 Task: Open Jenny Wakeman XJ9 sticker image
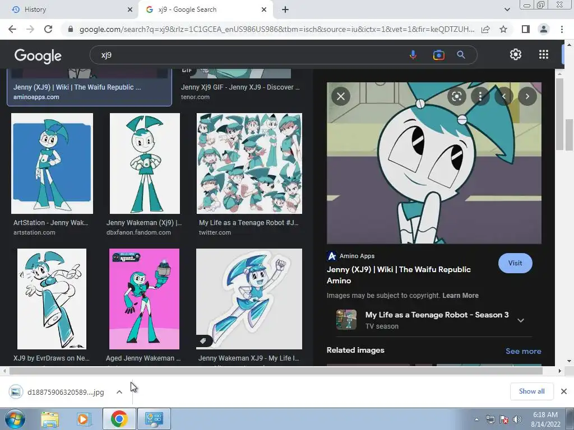[249, 299]
